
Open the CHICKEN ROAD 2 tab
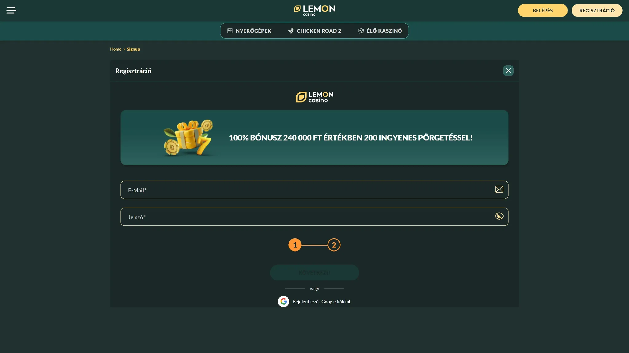pyautogui.click(x=314, y=31)
